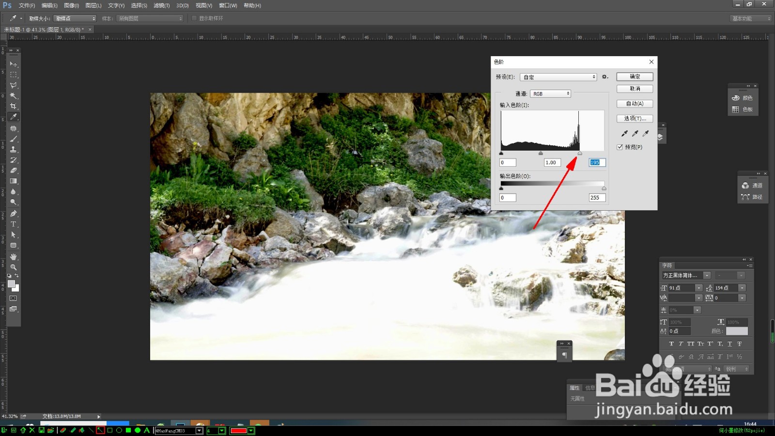Open the 预设 preset dropdown in Levels
Screen dimensions: 775x436
click(x=558, y=77)
